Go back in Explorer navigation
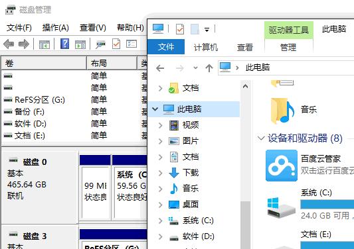 (x=160, y=68)
